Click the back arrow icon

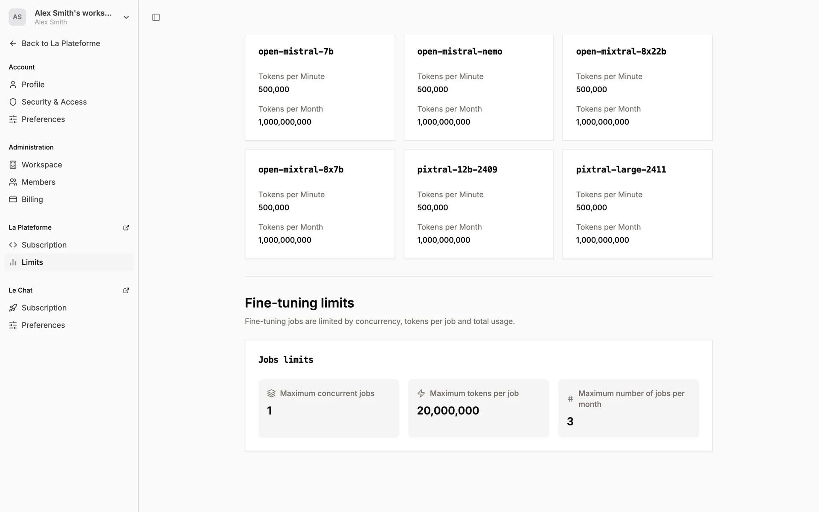click(x=13, y=44)
